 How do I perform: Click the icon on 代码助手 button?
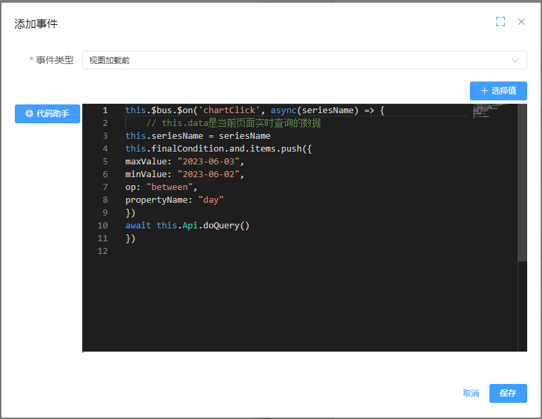click(x=29, y=114)
